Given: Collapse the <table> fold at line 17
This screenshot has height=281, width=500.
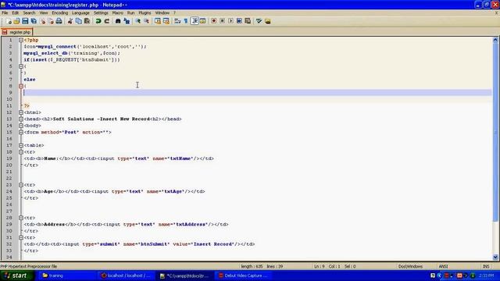Looking at the screenshot, I should (21, 145).
